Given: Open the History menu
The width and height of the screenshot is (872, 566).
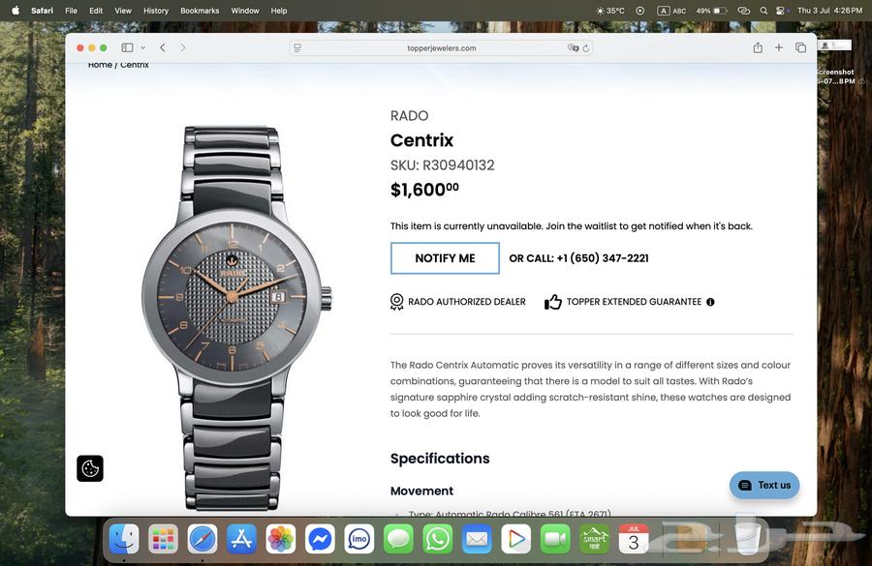Looking at the screenshot, I should point(156,11).
